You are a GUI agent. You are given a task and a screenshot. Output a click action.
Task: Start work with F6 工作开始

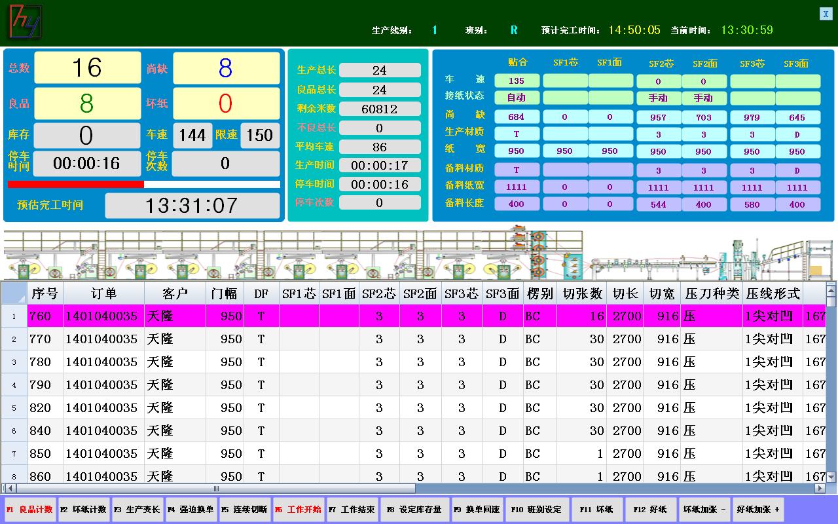point(299,510)
